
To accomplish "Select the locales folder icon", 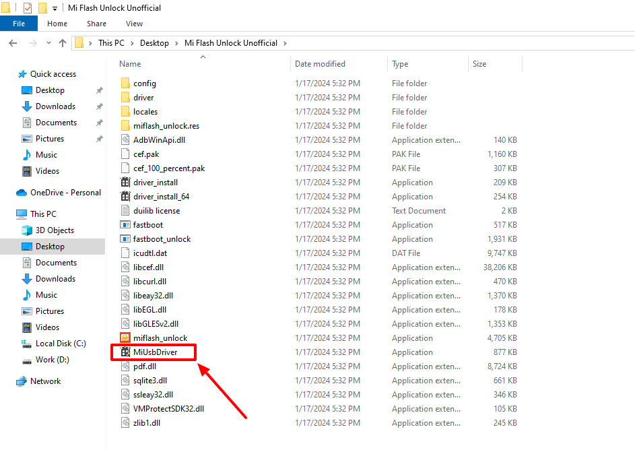I will pyautogui.click(x=125, y=111).
